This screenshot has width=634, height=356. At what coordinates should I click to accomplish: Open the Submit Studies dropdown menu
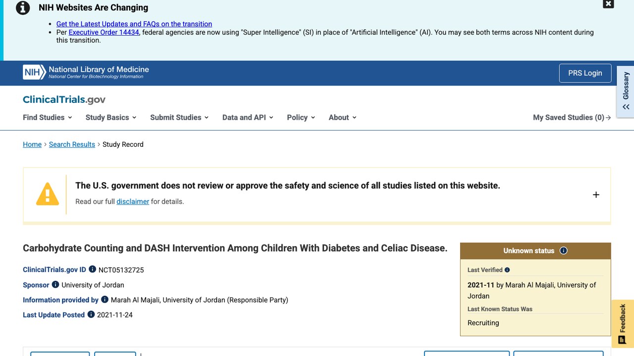coord(179,117)
